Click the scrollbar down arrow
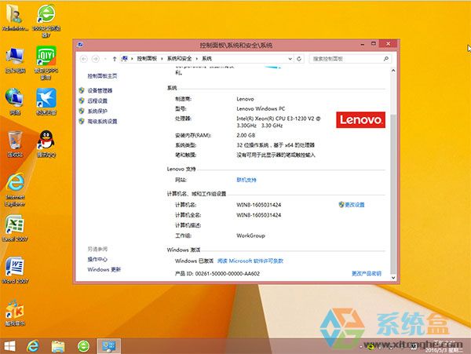Image resolution: width=471 pixels, height=354 pixels. click(x=393, y=278)
